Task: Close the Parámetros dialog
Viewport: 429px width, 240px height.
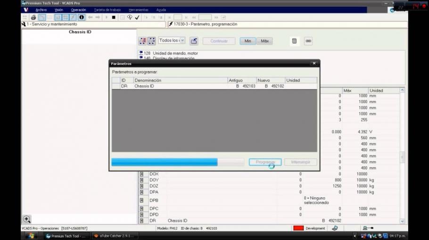Action: click(314, 63)
